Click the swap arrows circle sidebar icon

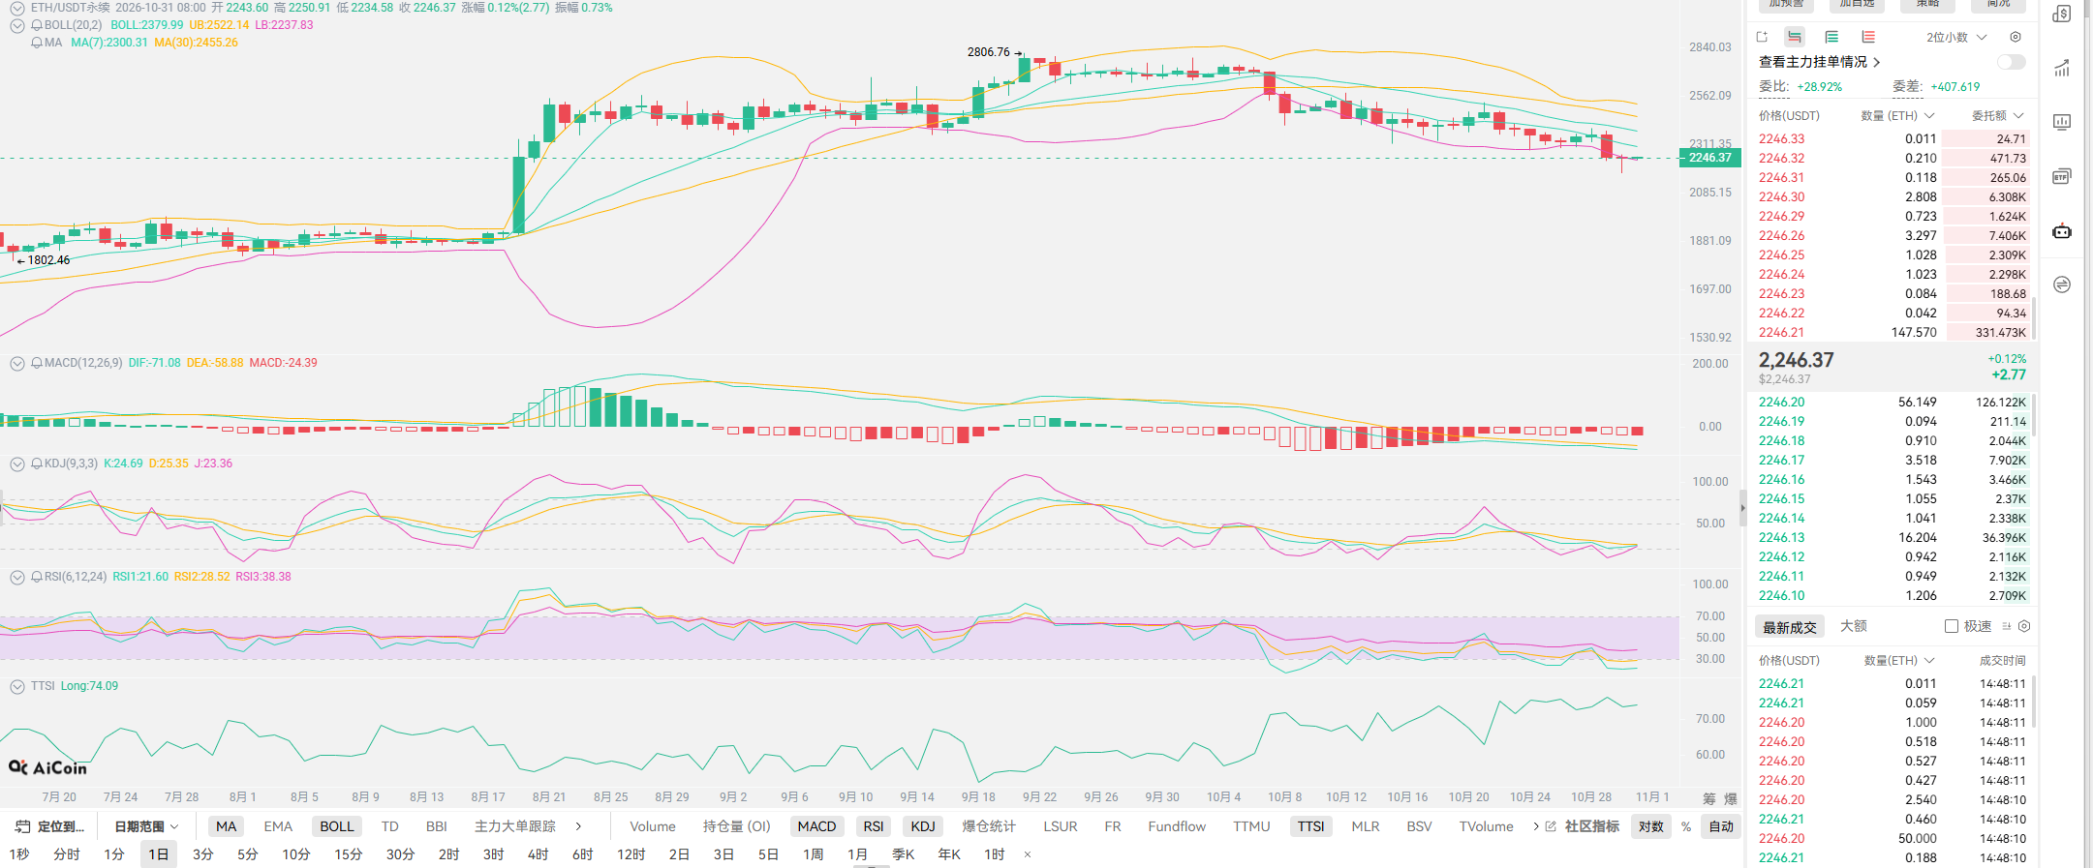point(2062,284)
